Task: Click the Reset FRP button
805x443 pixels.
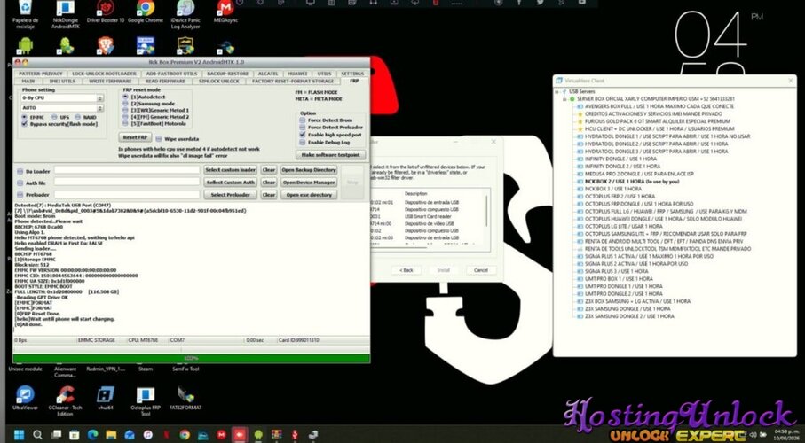Action: coord(135,137)
